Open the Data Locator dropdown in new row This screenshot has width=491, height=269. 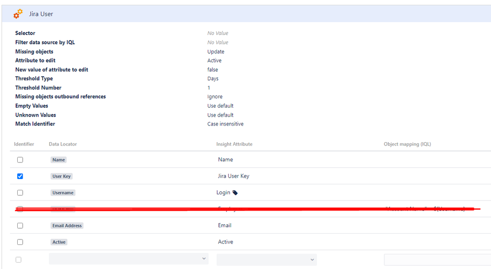128,259
